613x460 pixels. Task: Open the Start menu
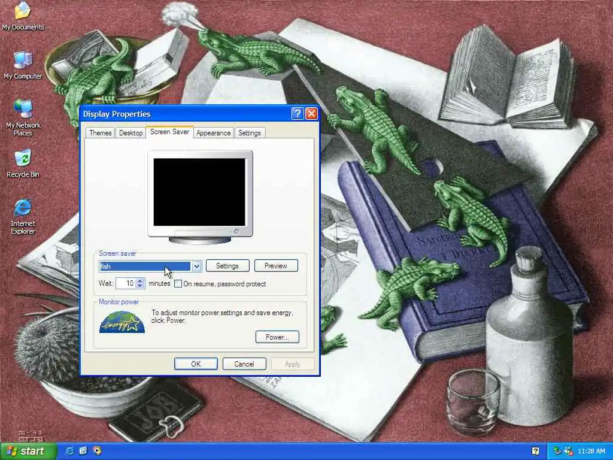[28, 451]
